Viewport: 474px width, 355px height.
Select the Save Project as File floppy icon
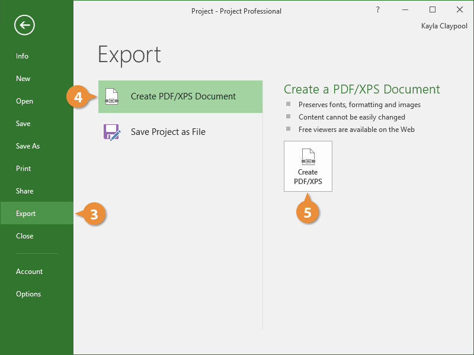111,132
